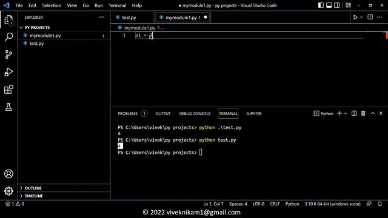Open the Extensions view
The width and height of the screenshot is (388, 218).
[8, 90]
